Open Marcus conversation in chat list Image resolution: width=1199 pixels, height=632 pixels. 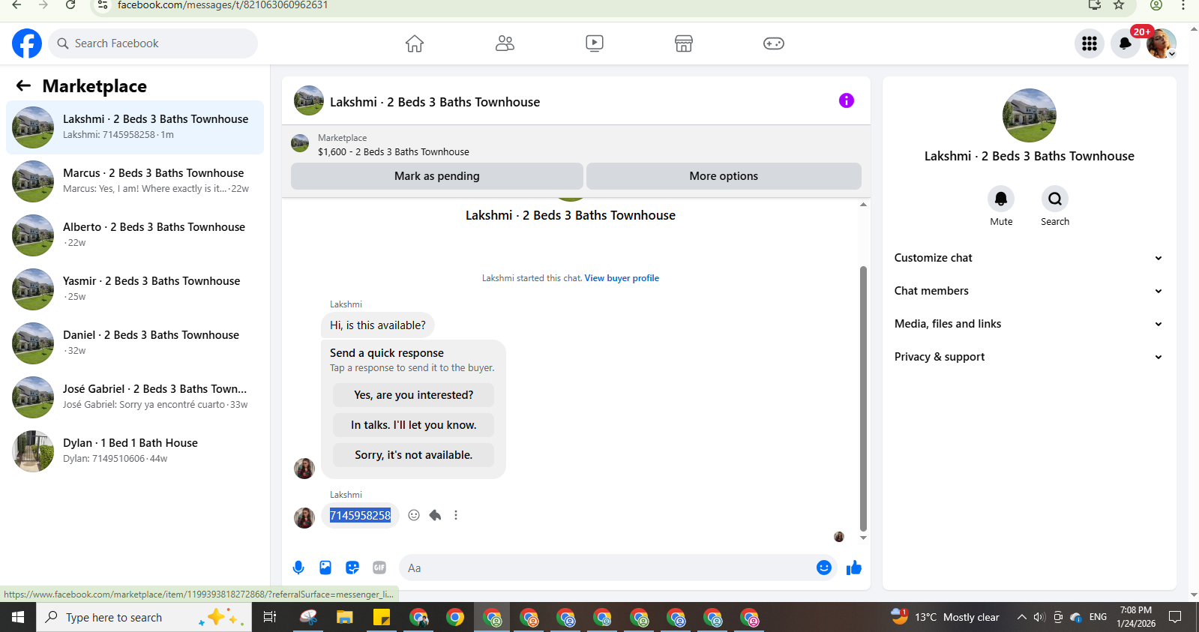(135, 181)
